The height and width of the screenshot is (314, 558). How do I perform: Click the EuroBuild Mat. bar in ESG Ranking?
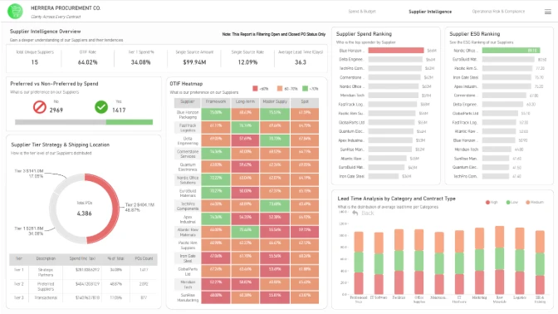coord(508,60)
